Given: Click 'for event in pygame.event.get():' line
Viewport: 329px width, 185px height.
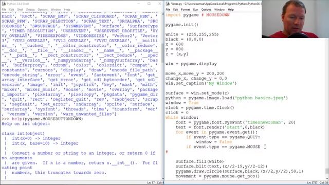Looking at the screenshot, I should [216, 132].
